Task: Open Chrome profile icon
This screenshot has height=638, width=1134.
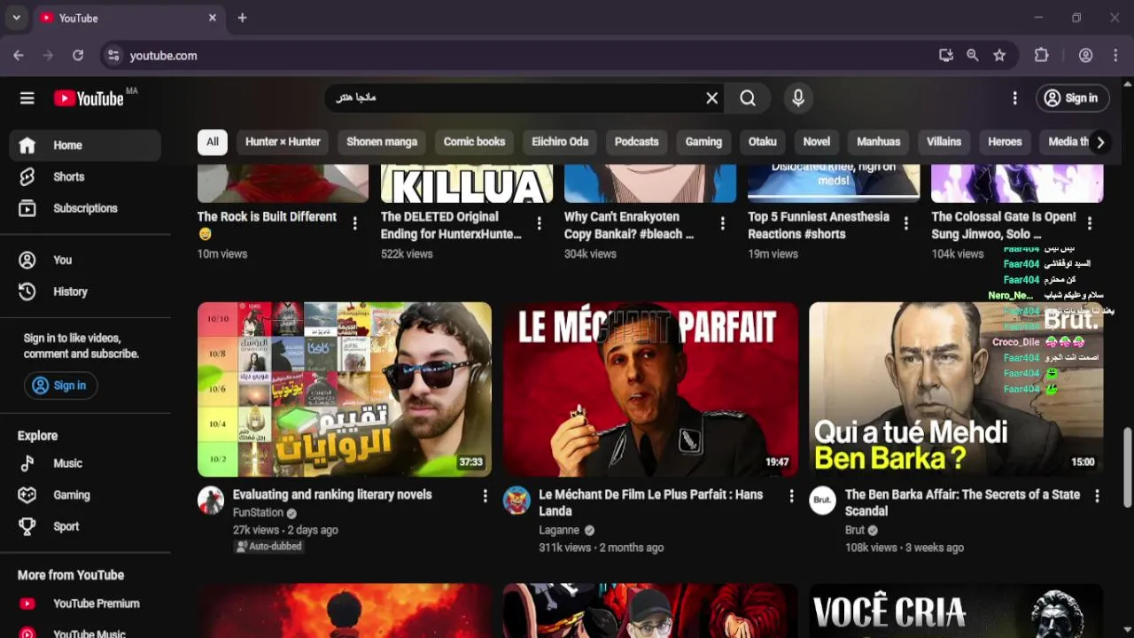Action: pos(1085,55)
